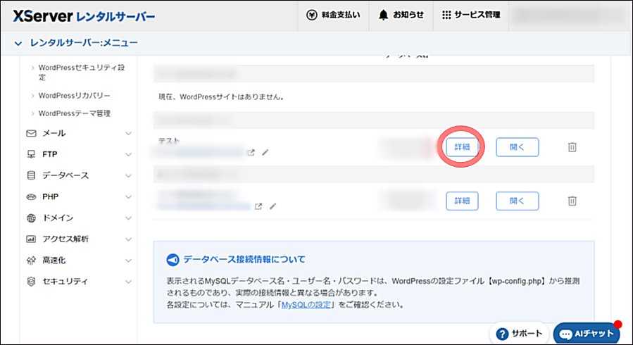
Task: Click the XServer レンタルサーバー logo
Action: pos(84,16)
